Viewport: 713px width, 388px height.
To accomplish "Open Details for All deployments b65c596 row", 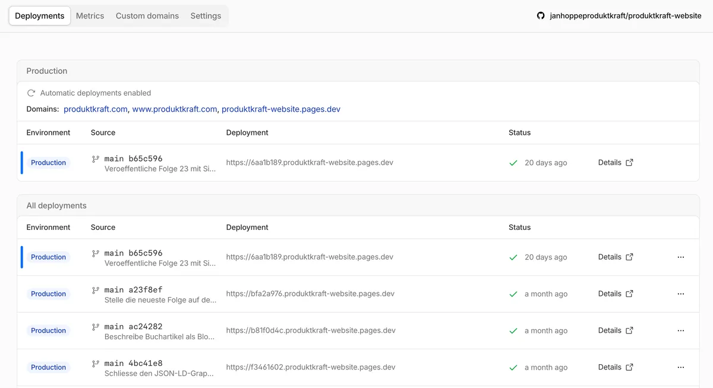I will click(x=610, y=257).
